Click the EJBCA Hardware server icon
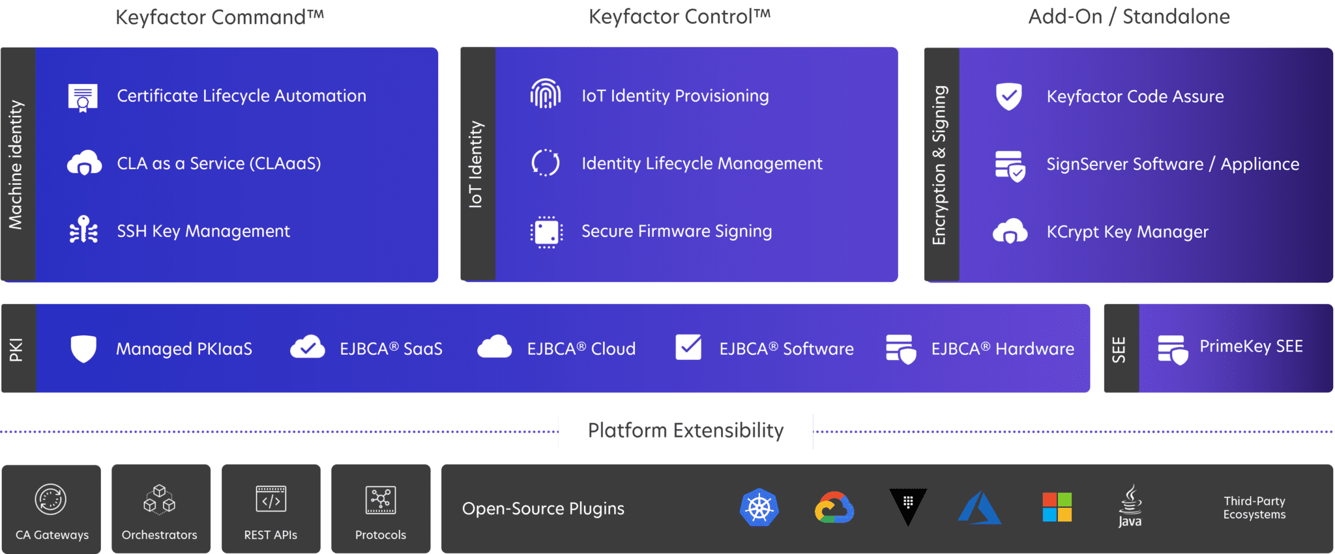1335x554 pixels. click(901, 350)
